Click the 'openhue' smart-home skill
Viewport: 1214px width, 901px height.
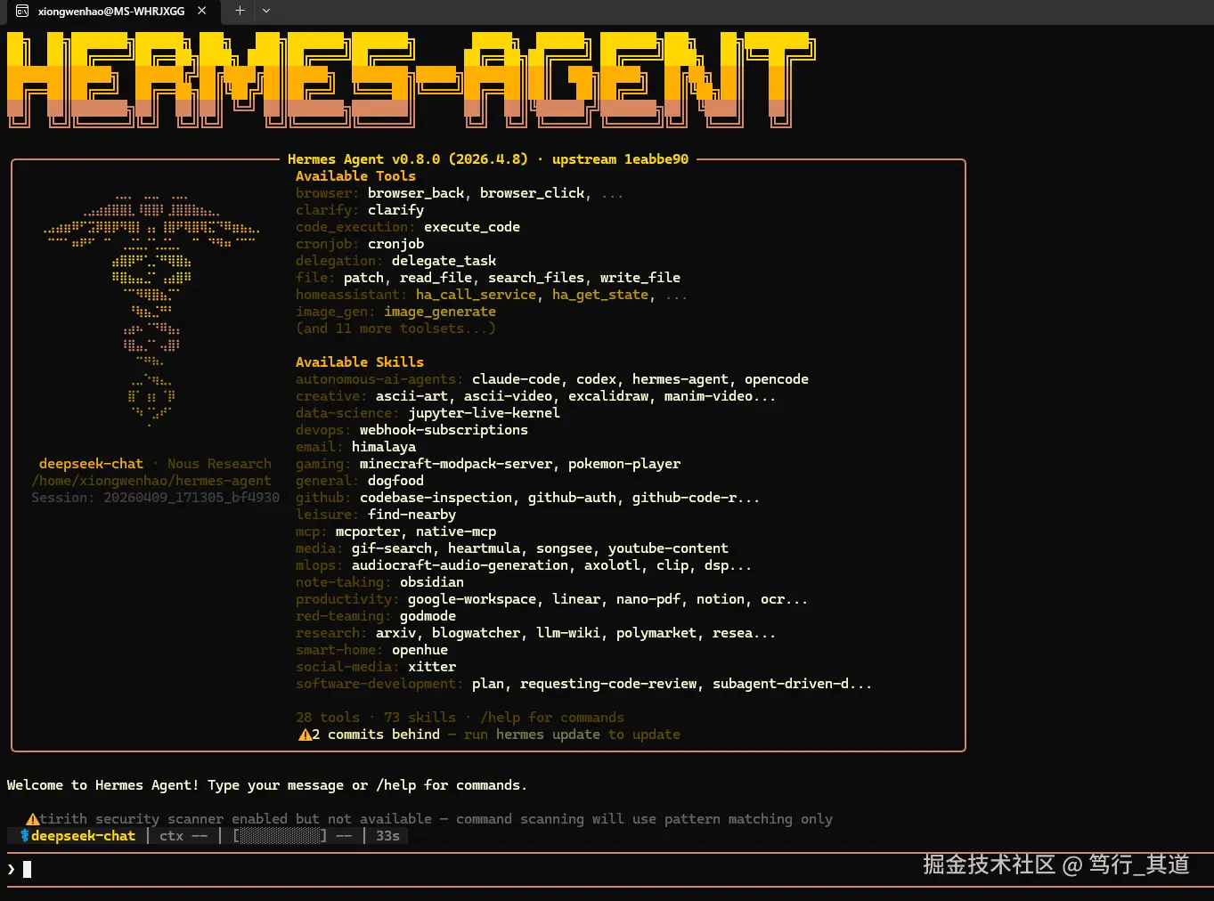tap(420, 650)
